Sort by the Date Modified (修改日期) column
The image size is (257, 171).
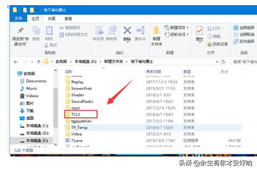point(153,71)
